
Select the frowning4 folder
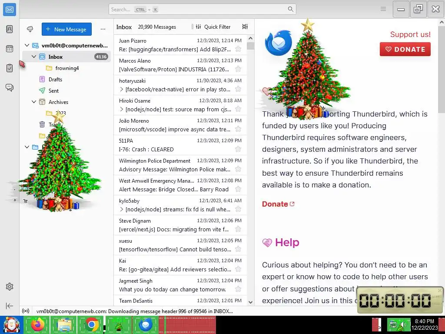66,68
